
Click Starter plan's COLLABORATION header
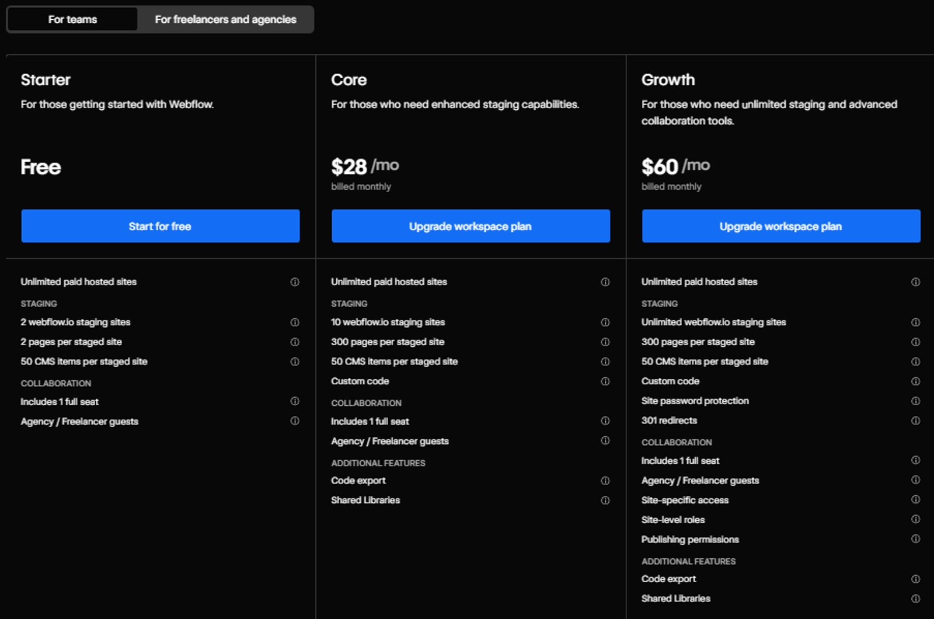tap(56, 384)
